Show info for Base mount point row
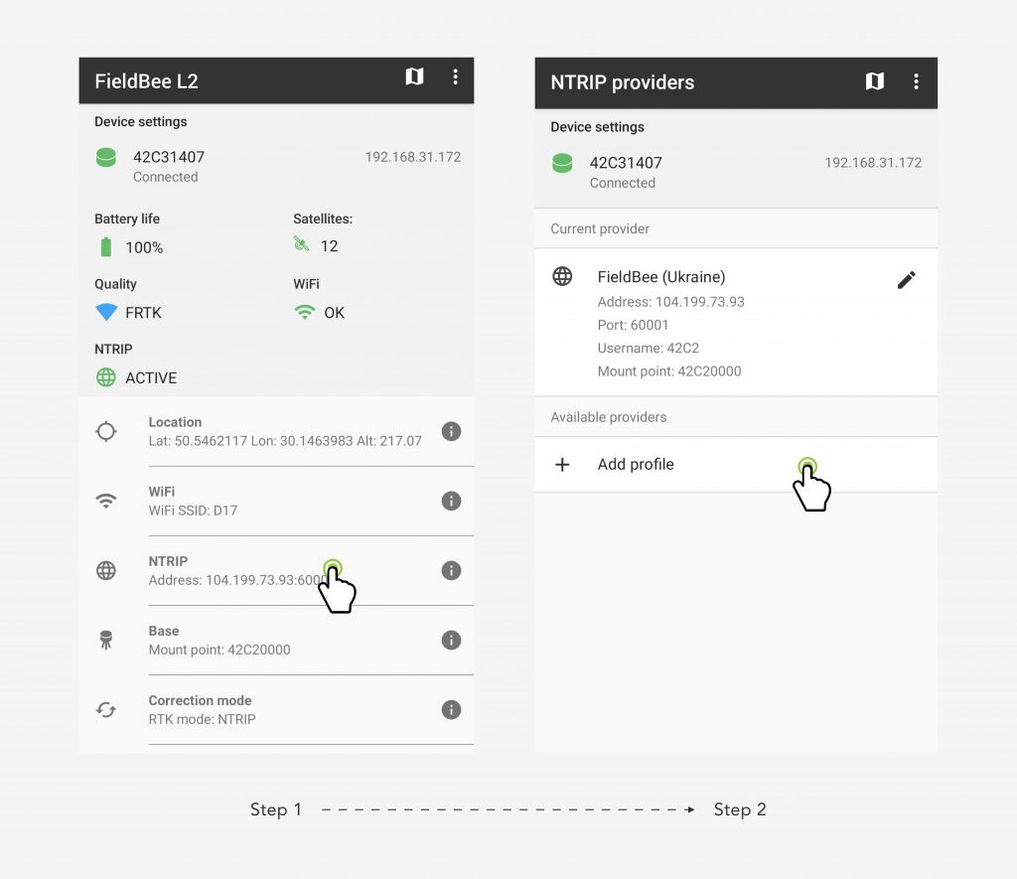Viewport: 1017px width, 879px height. tap(452, 641)
